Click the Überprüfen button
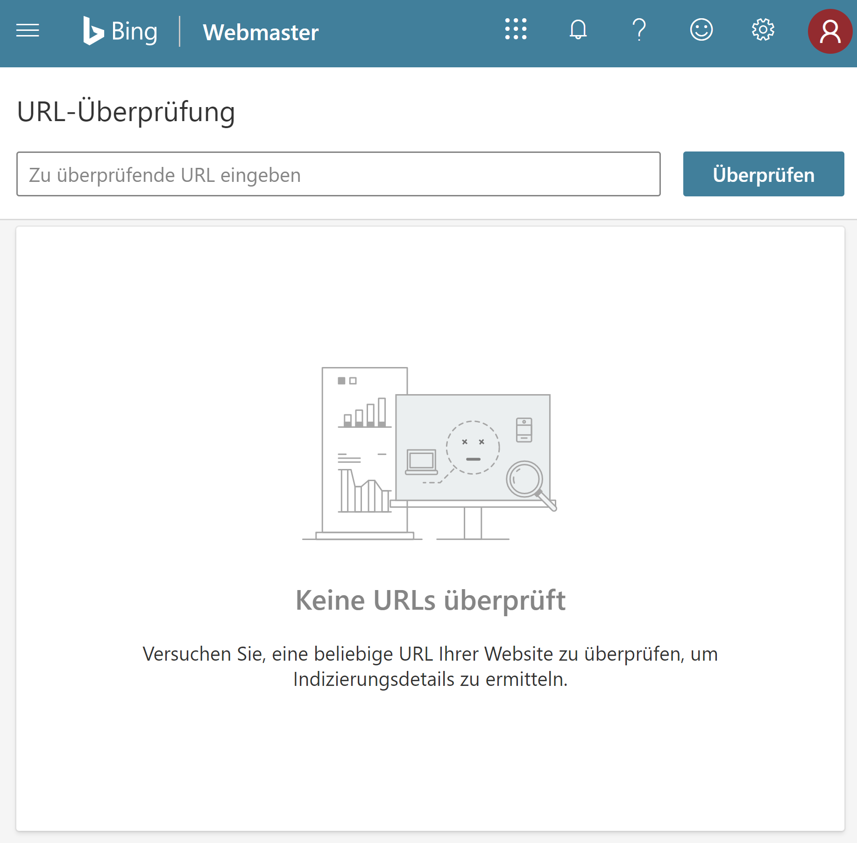The width and height of the screenshot is (857, 843). 763,174
